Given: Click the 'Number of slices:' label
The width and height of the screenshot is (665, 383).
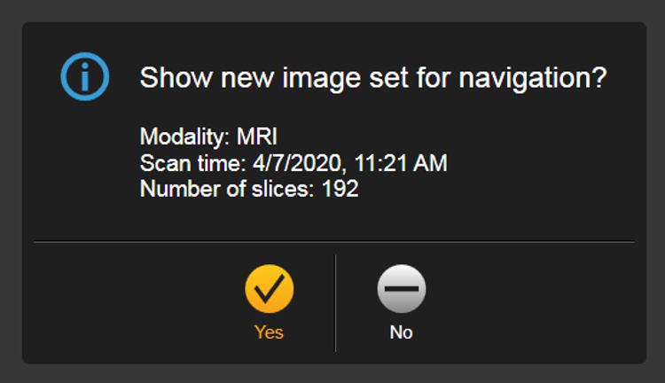Looking at the screenshot, I should (x=227, y=189).
